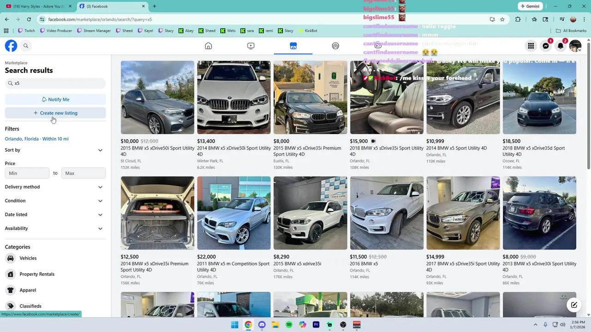591x332 pixels.
Task: Expand the Condition filter
Action: click(55, 201)
